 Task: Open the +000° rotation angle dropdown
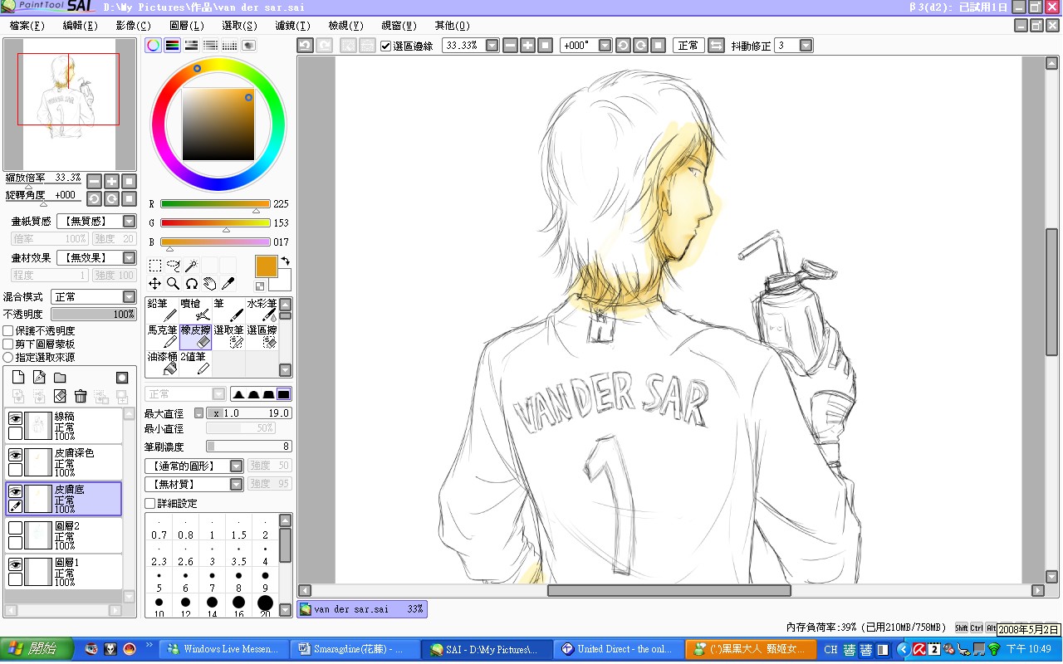coord(605,46)
